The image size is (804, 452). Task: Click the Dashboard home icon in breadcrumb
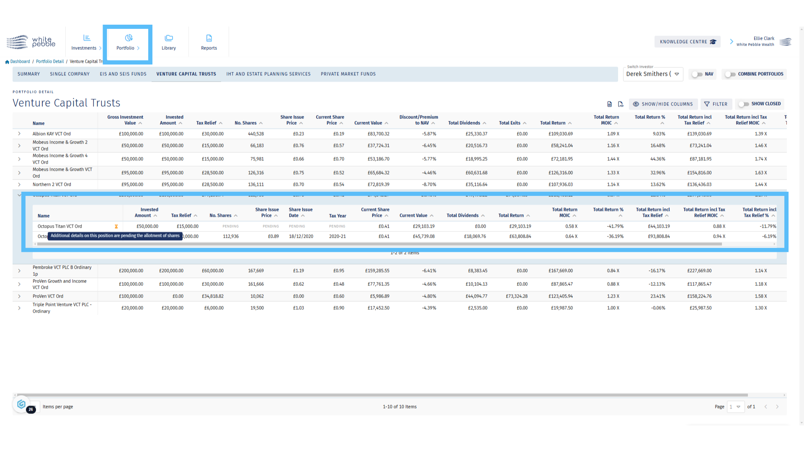7,62
